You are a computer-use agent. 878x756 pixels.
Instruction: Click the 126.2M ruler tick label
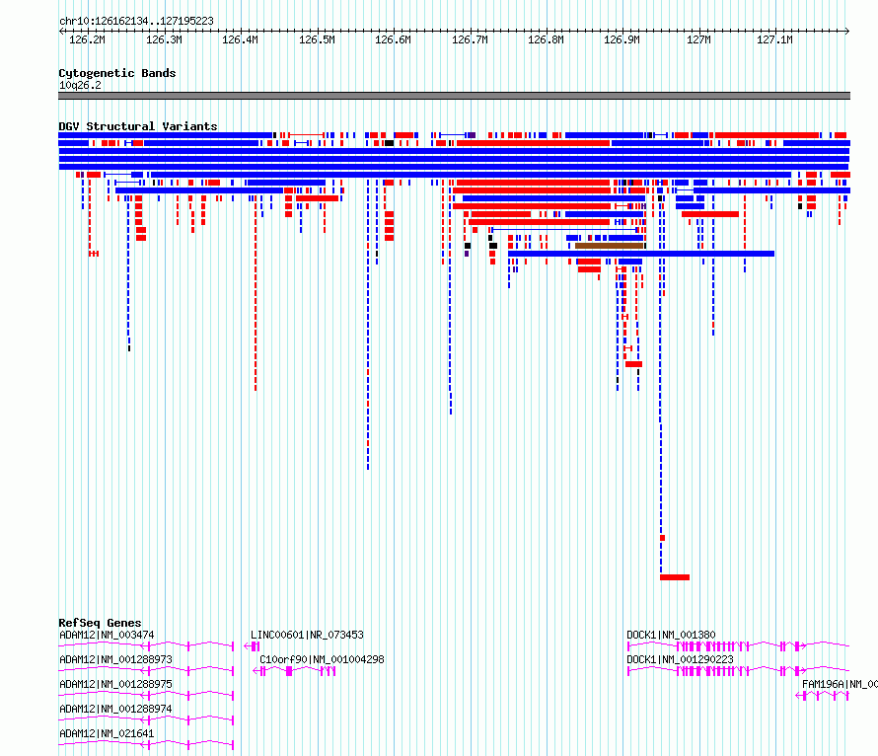point(87,39)
